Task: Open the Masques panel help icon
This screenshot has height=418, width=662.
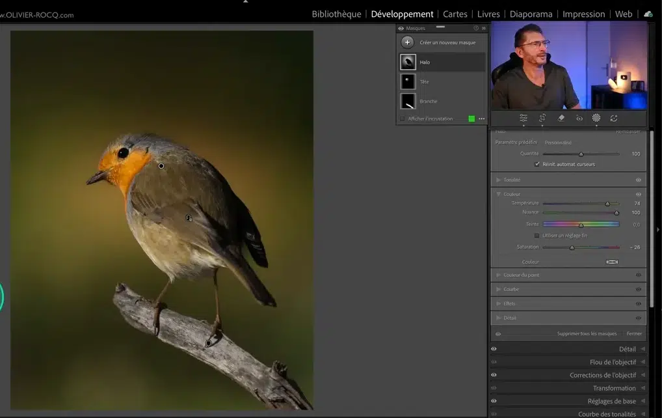Action: [476, 28]
